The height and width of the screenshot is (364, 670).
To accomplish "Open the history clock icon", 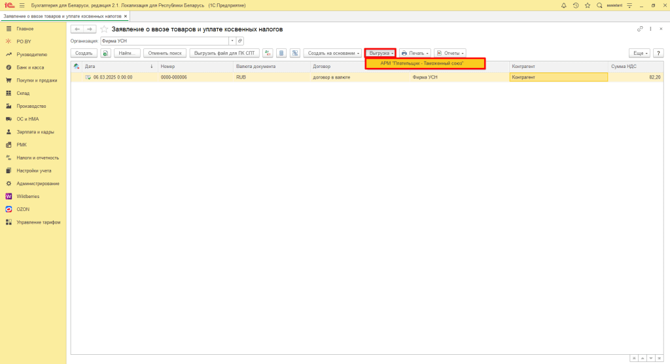I will 576,5.
